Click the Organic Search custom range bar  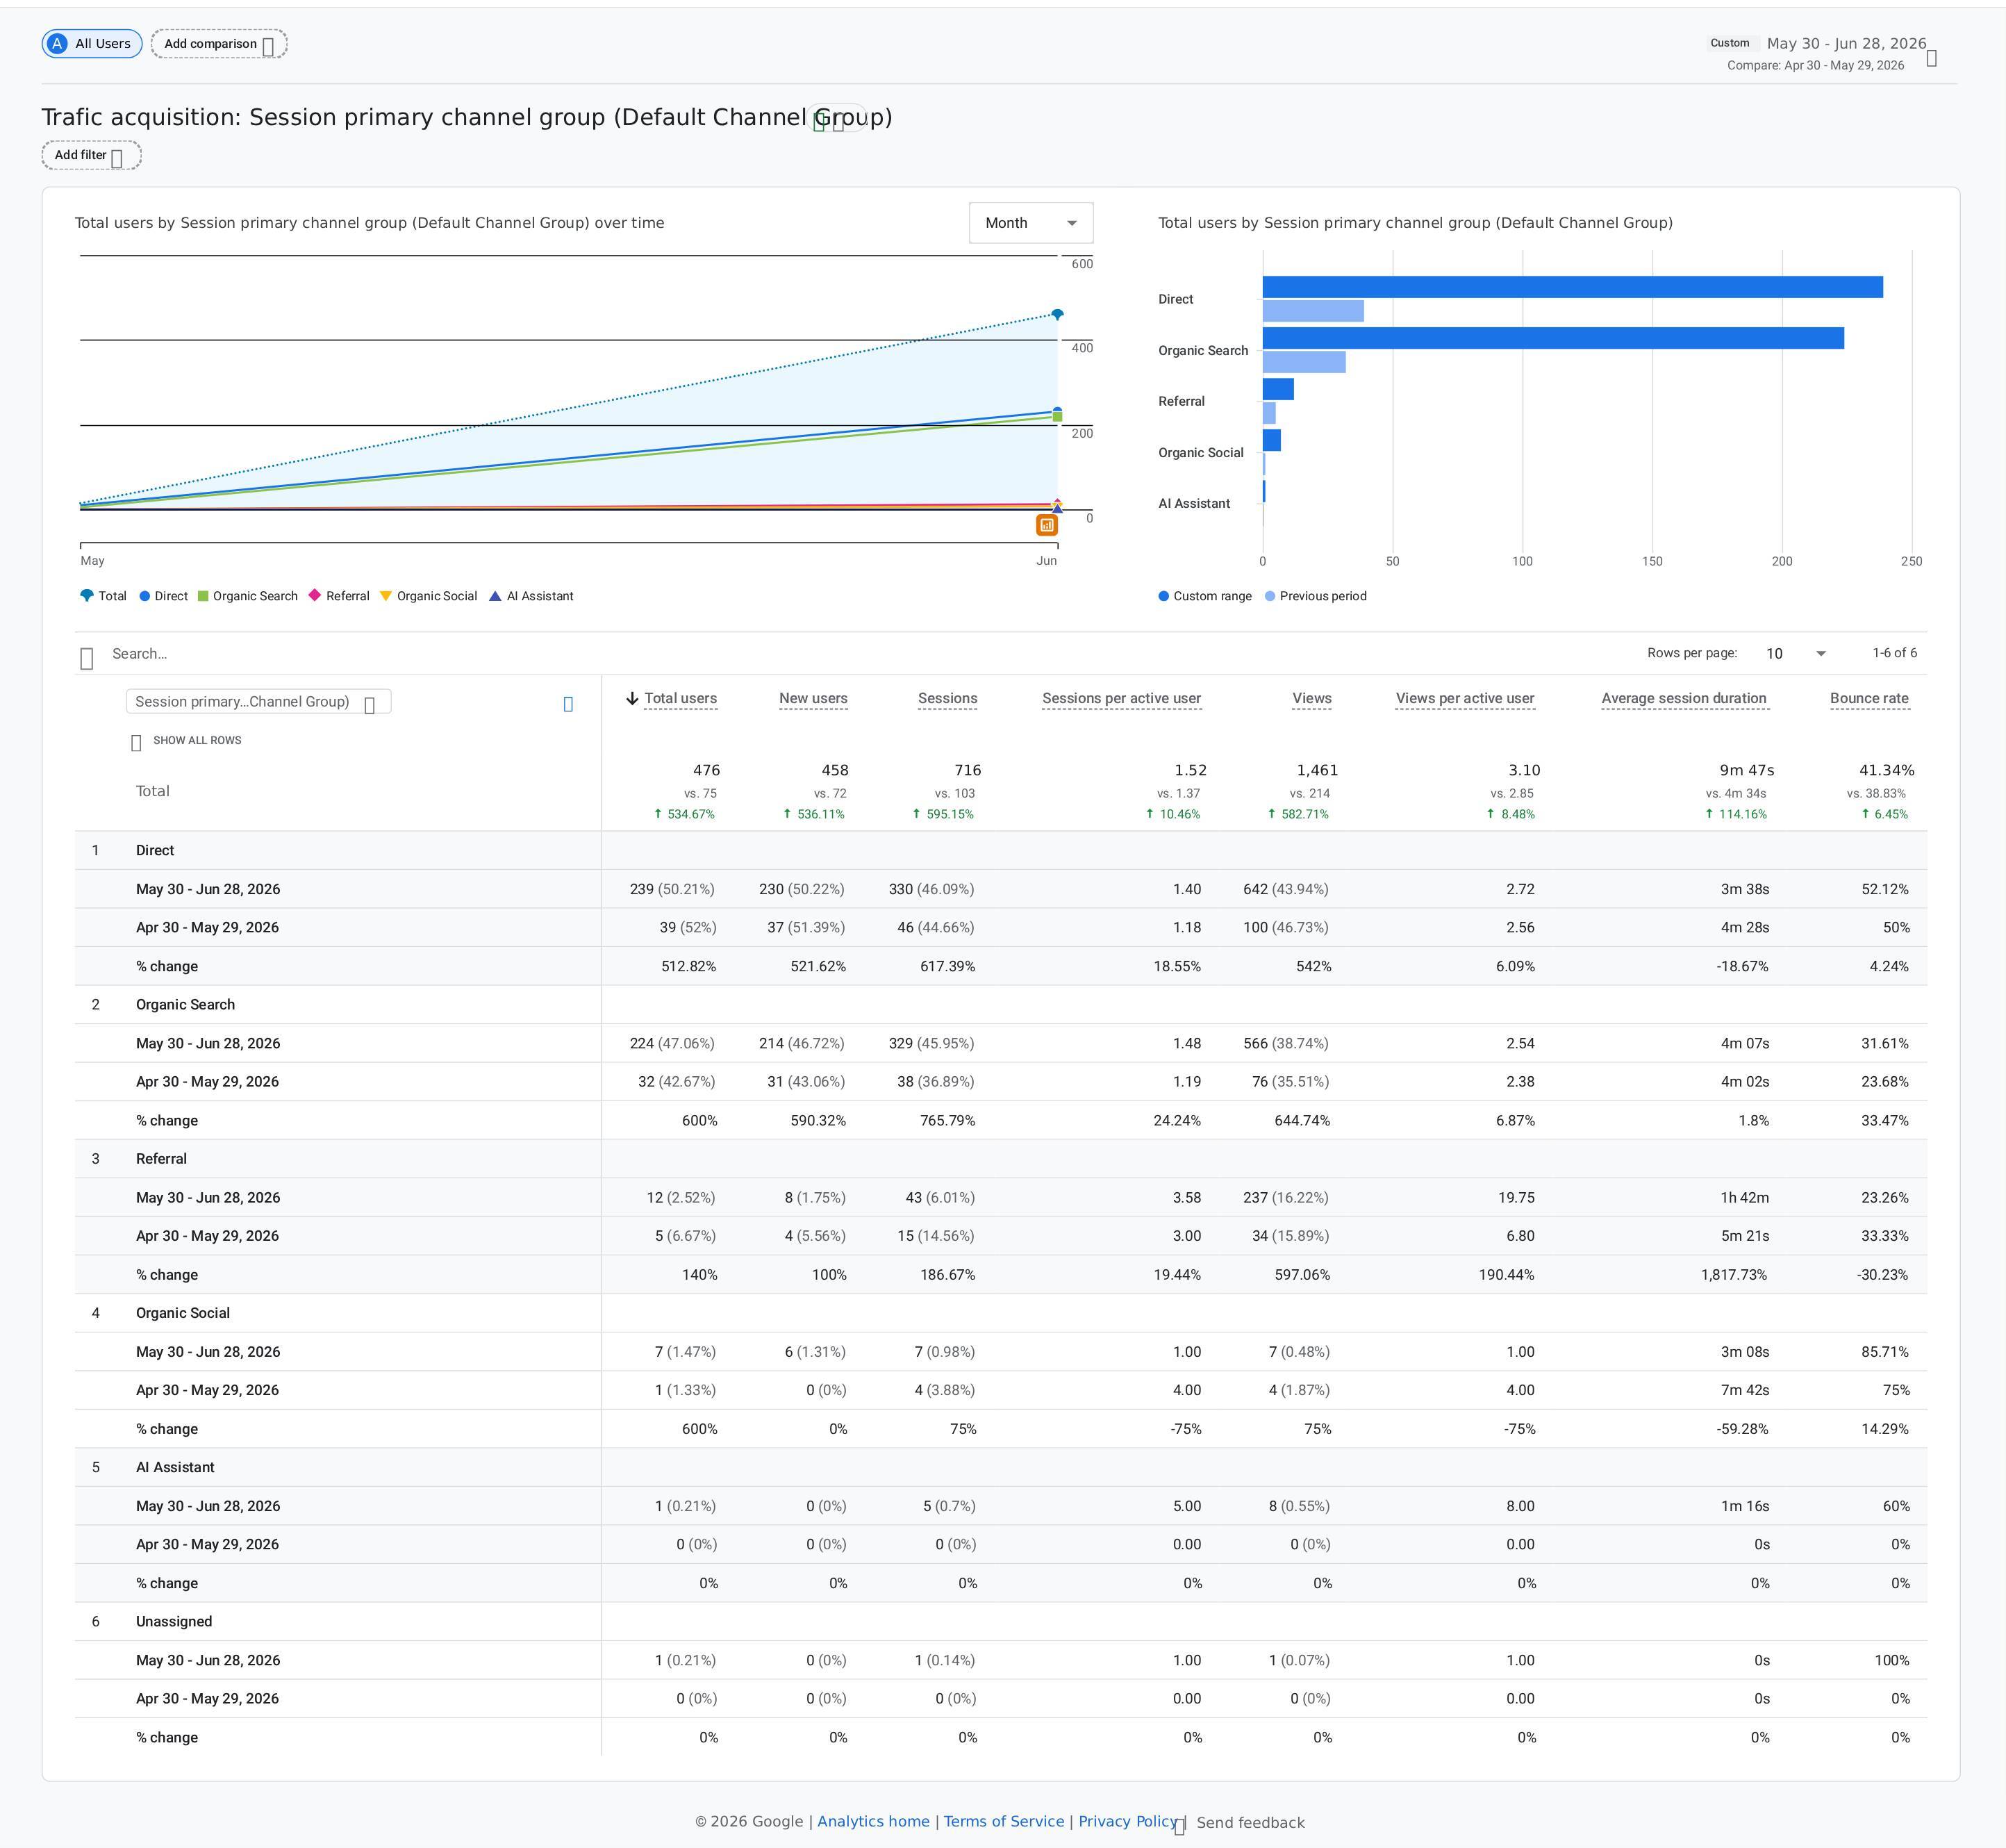tap(1553, 338)
